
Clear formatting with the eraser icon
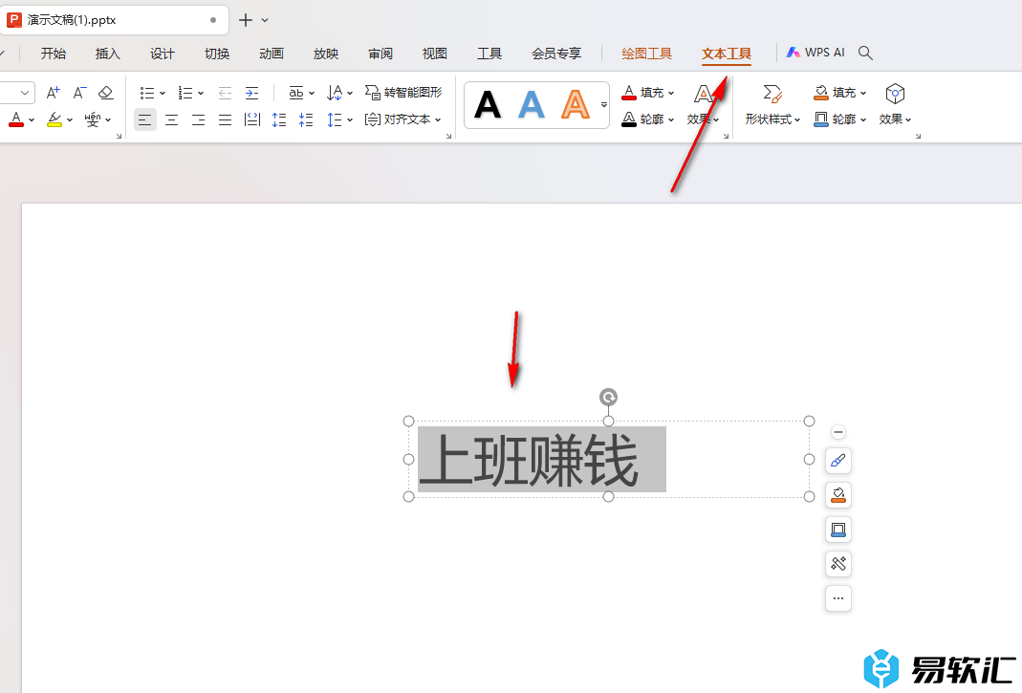105,93
